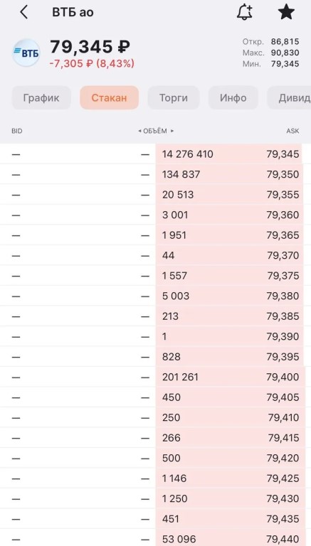Viewport: 311px width, 546px height.
Task: Add a price alert with bell icon
Action: pos(245,12)
